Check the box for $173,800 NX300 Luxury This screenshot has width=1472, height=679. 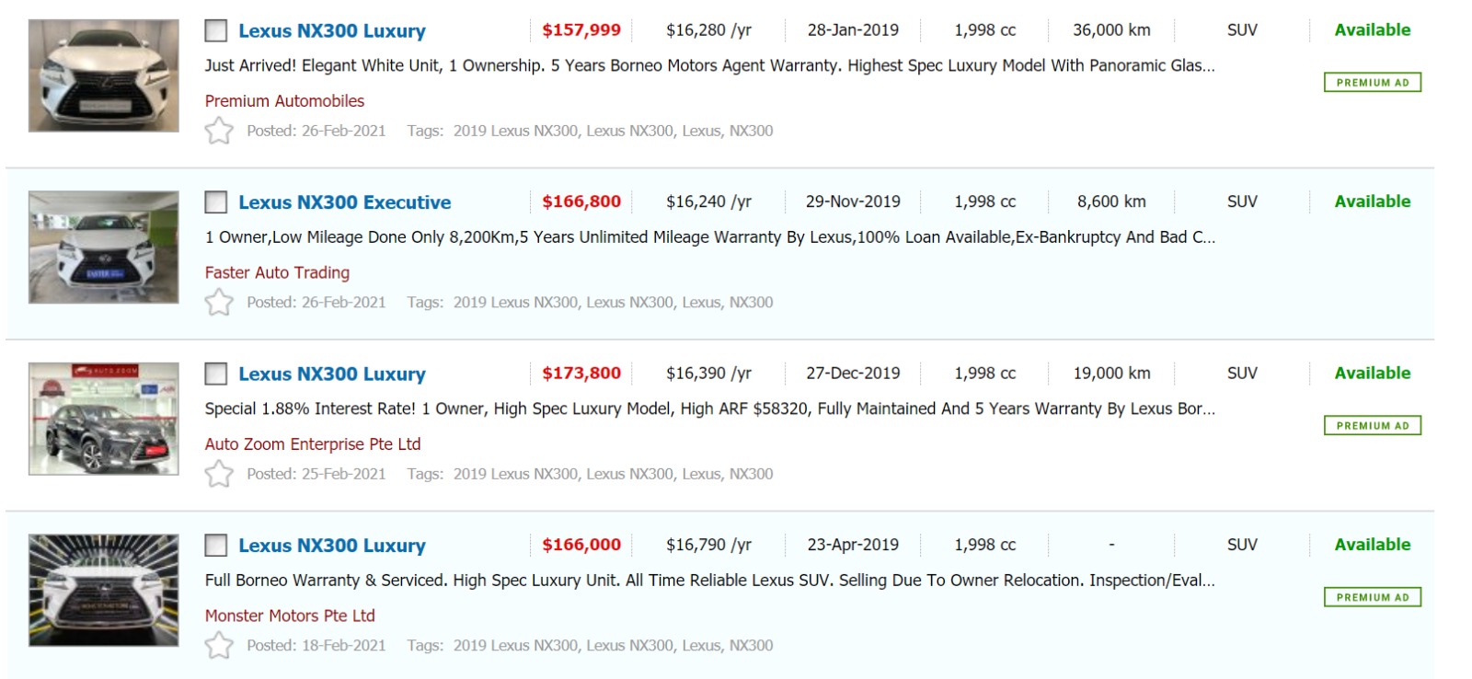coord(216,374)
